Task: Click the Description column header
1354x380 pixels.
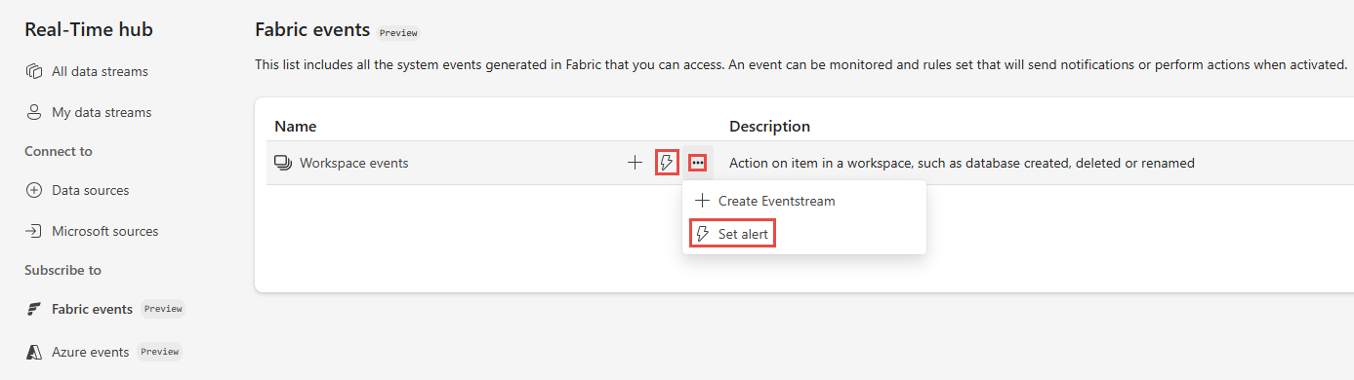Action: pyautogui.click(x=769, y=127)
